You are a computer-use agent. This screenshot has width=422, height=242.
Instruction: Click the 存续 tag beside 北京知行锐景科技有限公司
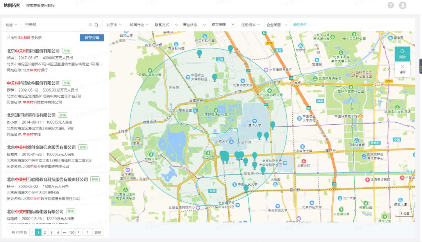click(63, 115)
